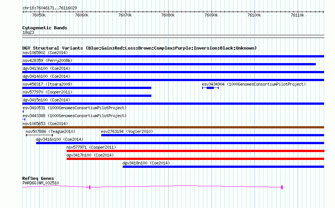Click the PARD6G intron line
335x208 pixels.
pos(186,186)
